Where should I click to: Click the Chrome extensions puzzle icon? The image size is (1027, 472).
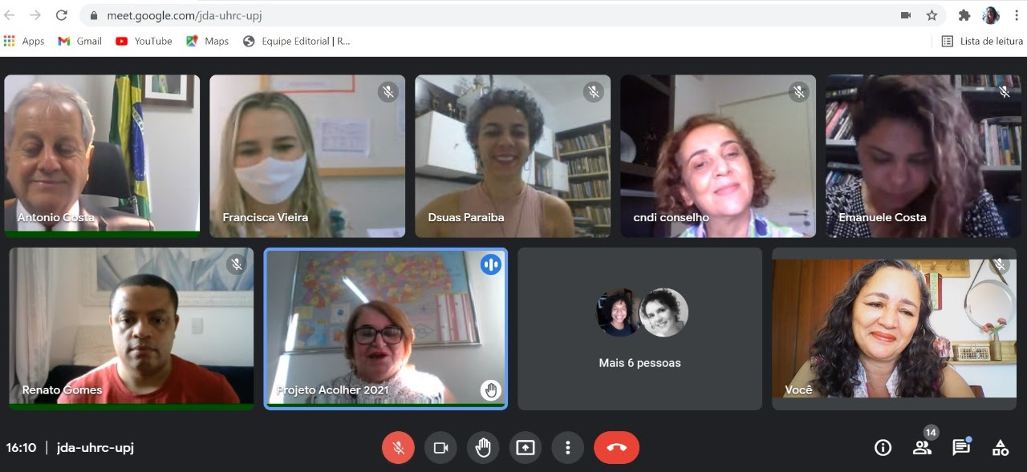[x=964, y=15]
